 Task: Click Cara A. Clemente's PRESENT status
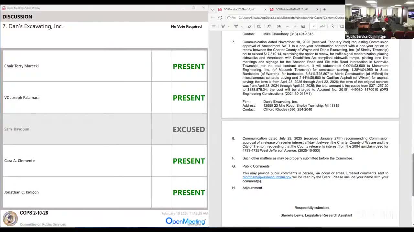pos(189,161)
